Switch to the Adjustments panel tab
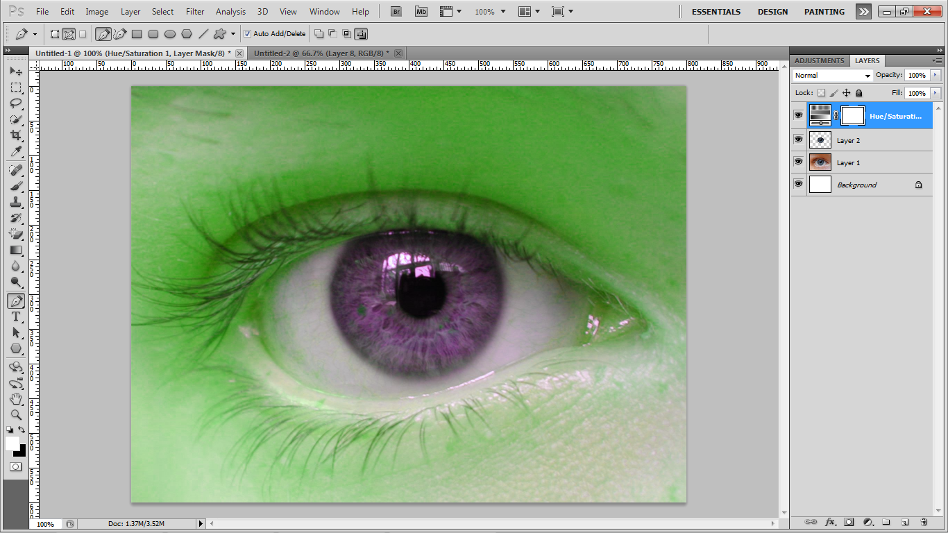Image resolution: width=948 pixels, height=533 pixels. tap(820, 60)
